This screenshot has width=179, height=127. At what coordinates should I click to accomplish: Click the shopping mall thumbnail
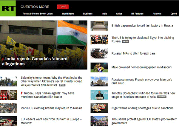tap(9, 108)
